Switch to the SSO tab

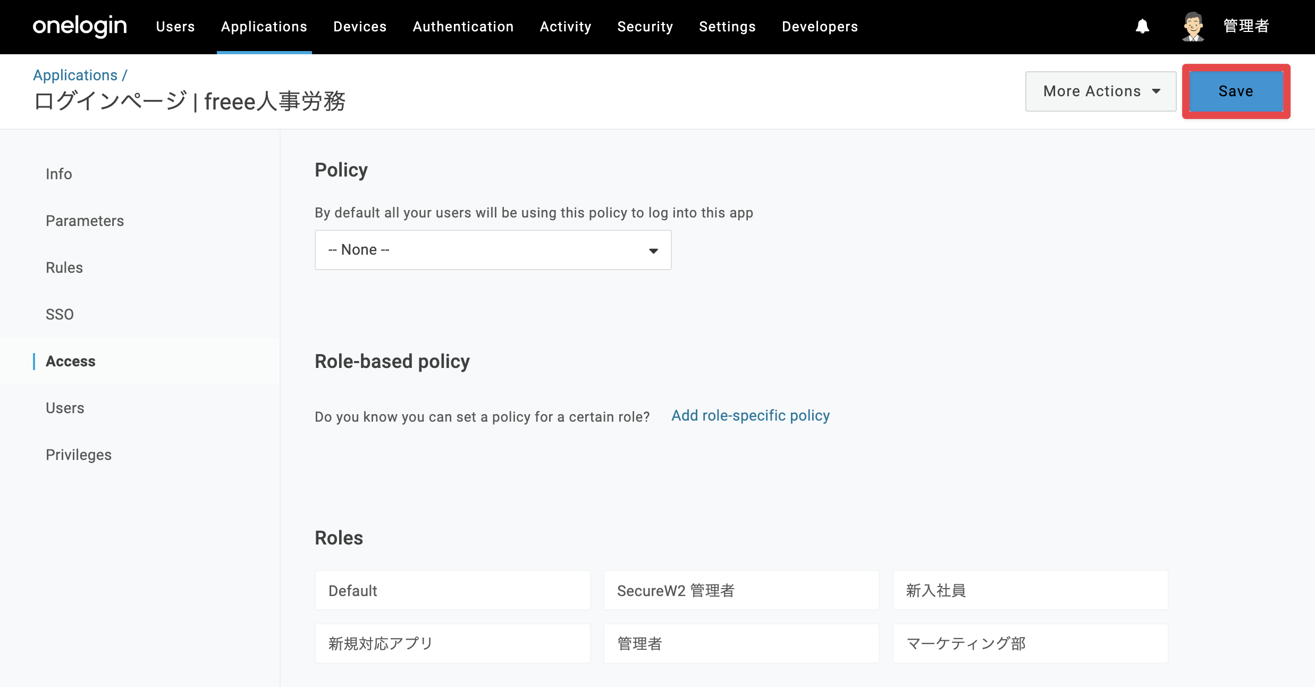(x=60, y=314)
